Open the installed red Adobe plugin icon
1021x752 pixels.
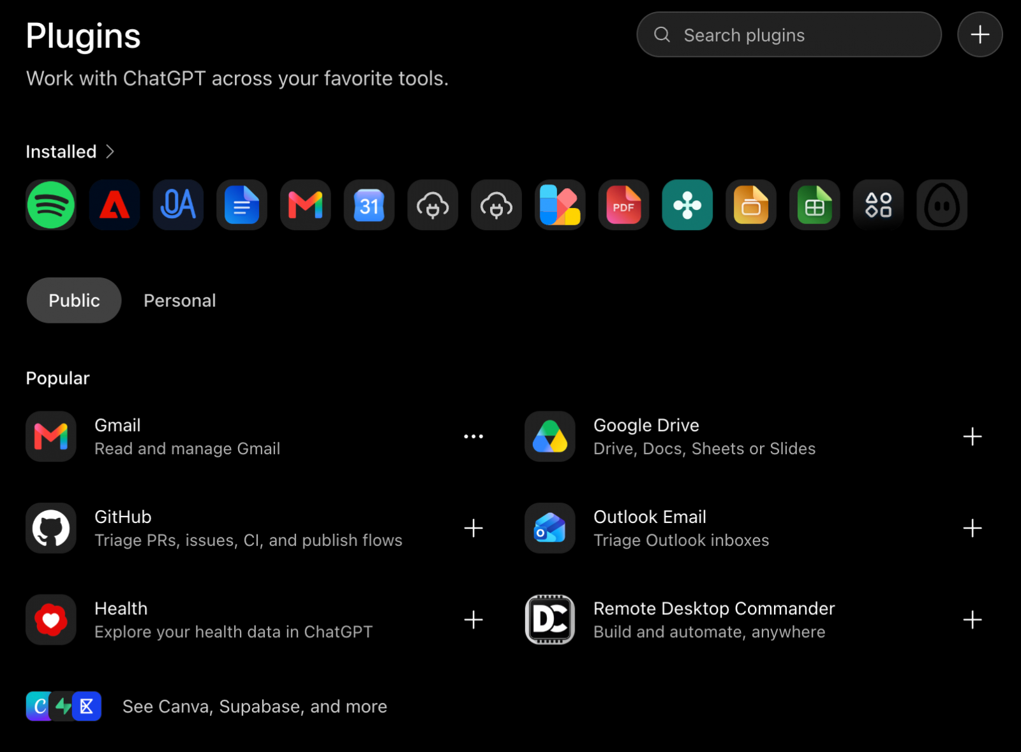[115, 205]
